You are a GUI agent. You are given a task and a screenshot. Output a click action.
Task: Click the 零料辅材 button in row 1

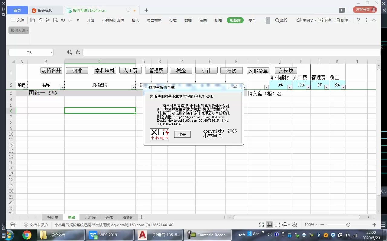[x=105, y=70]
